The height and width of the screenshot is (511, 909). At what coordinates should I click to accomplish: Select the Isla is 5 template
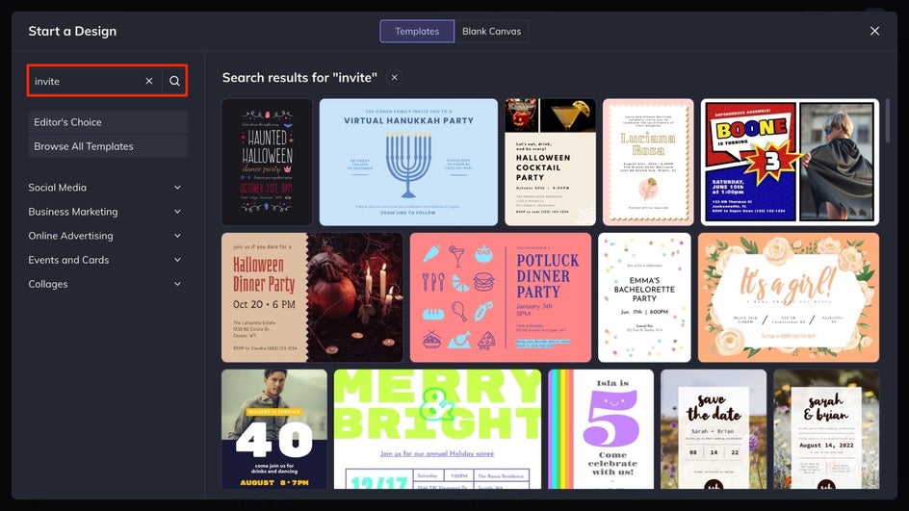(x=601, y=429)
